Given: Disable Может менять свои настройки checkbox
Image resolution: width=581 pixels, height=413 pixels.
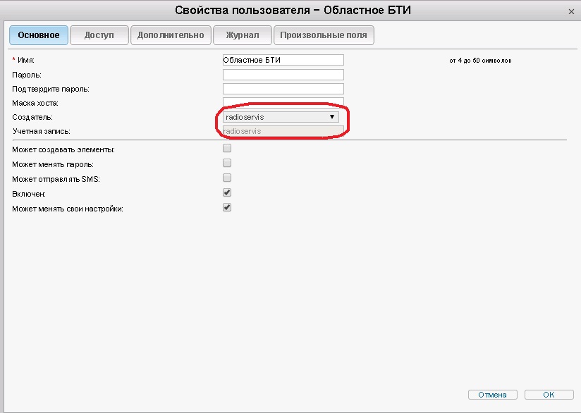Looking at the screenshot, I should coord(227,208).
